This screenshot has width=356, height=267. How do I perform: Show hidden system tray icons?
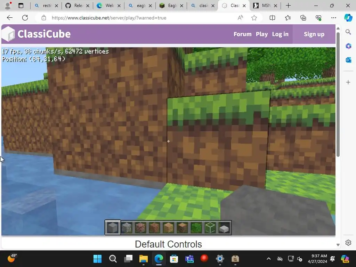point(269,259)
